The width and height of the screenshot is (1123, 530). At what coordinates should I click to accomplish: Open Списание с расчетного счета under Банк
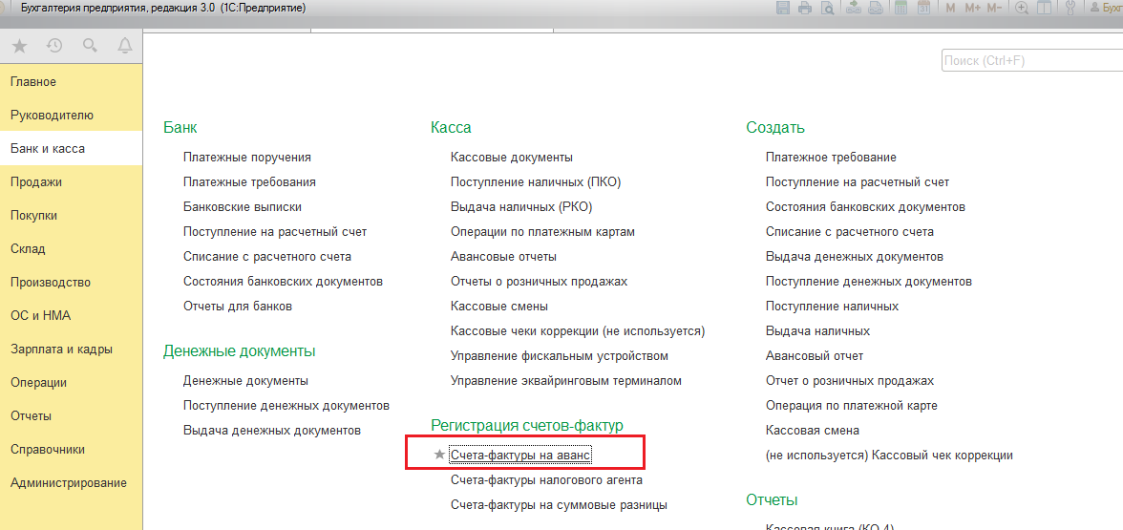(267, 256)
